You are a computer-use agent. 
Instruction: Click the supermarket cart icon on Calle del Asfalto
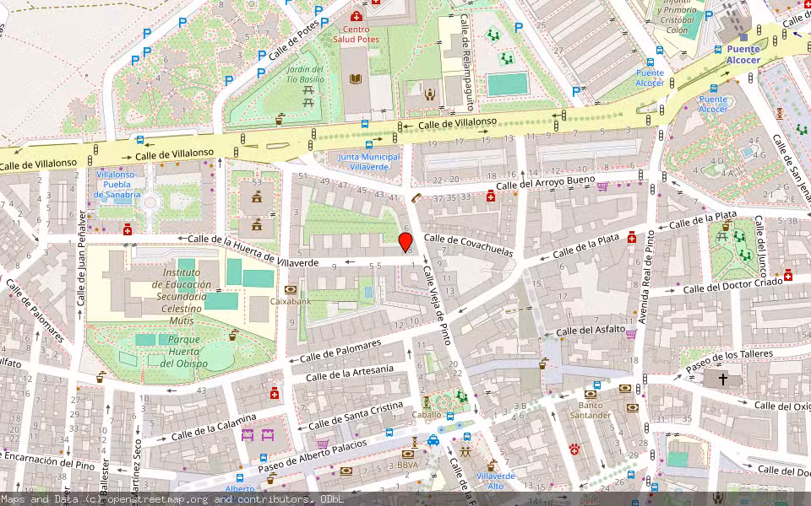(x=631, y=334)
